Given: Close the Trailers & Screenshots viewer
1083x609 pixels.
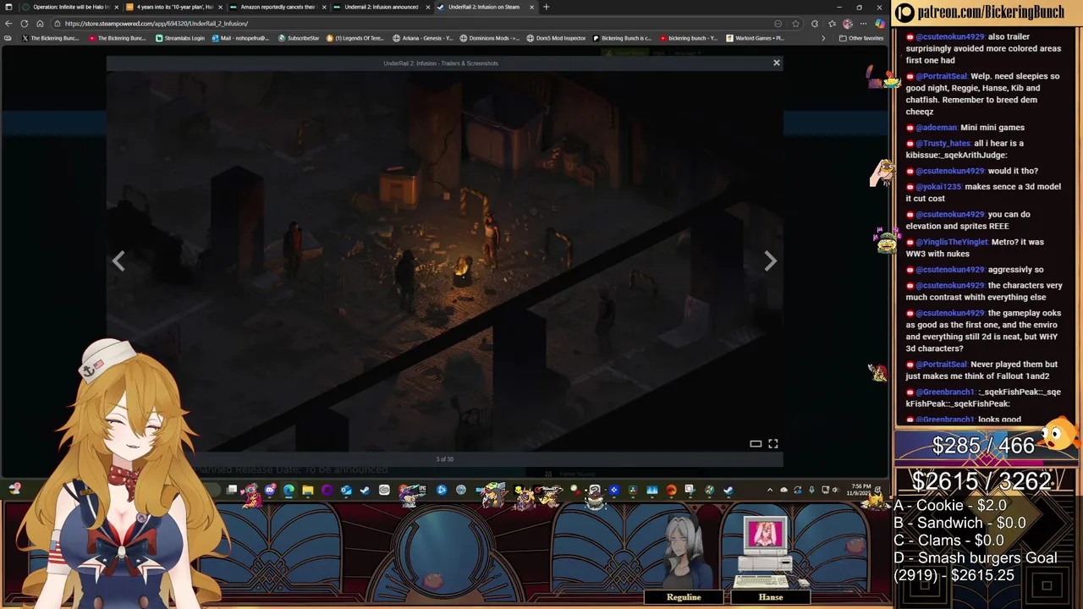Looking at the screenshot, I should pos(776,63).
